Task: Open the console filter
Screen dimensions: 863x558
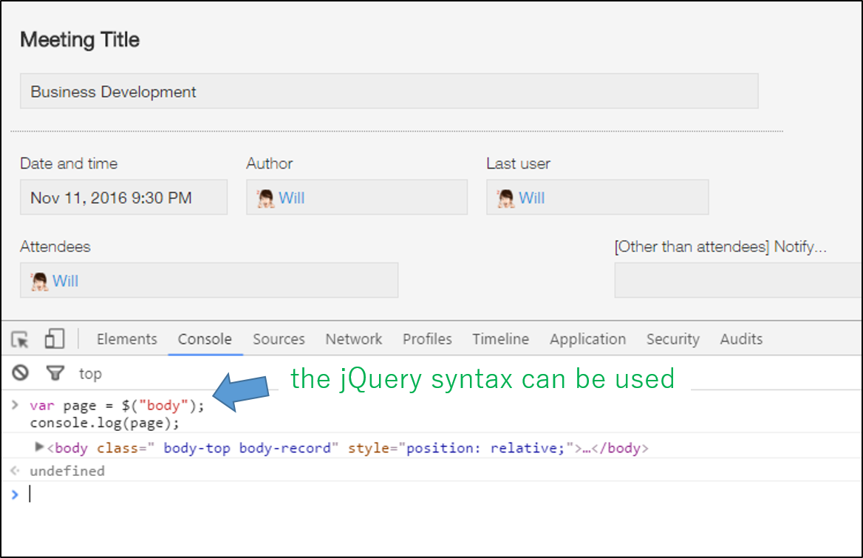Action: click(x=55, y=373)
